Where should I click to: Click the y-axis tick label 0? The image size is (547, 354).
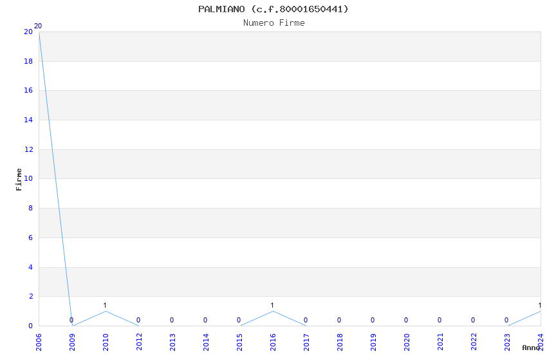[x=31, y=326]
